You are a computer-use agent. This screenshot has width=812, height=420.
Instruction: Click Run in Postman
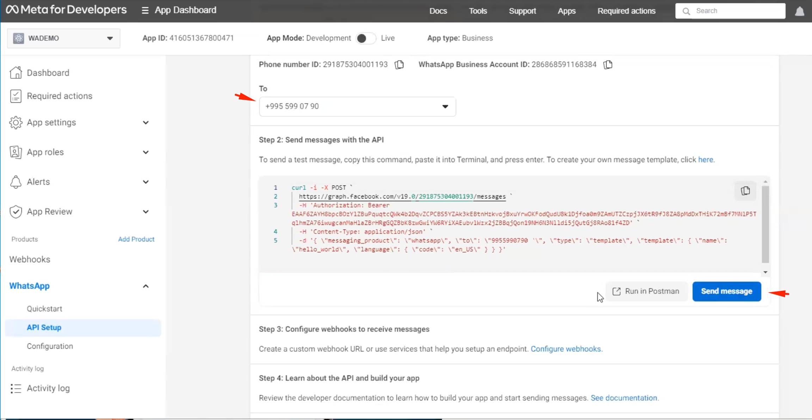(646, 291)
